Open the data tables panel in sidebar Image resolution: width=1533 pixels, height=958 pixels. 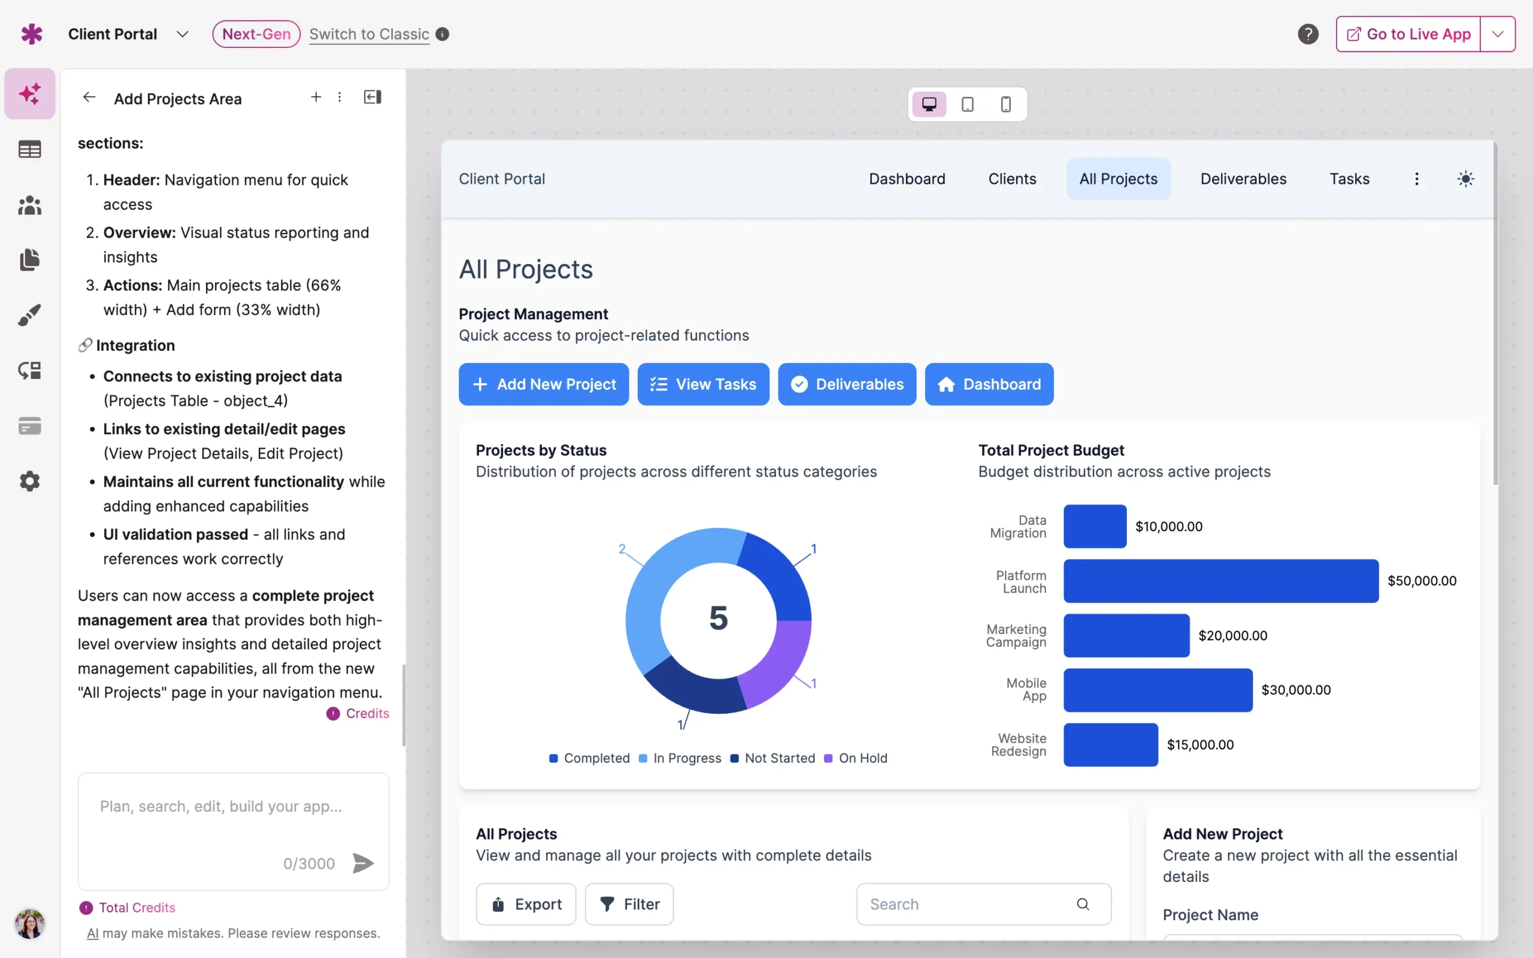pyautogui.click(x=29, y=149)
